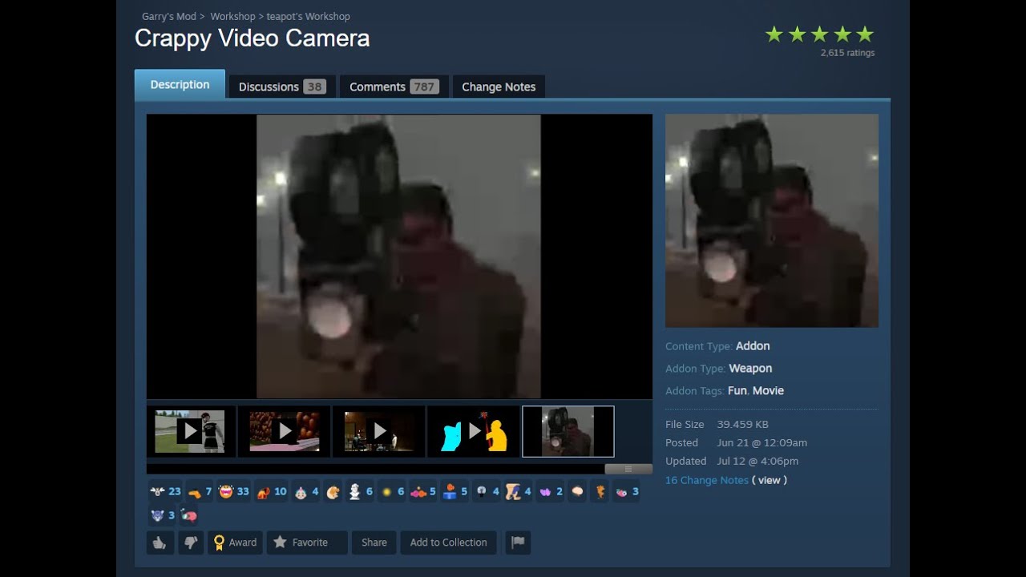Open the 16 Change Notes link
The image size is (1026, 577).
(x=707, y=480)
